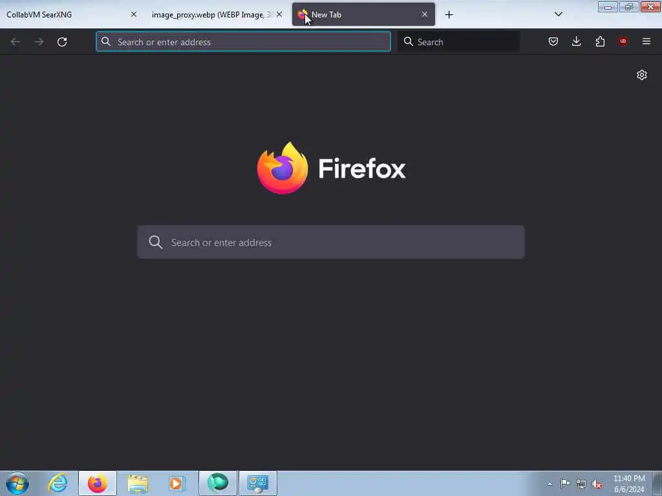Select Firefox taskbar button

coord(98,483)
